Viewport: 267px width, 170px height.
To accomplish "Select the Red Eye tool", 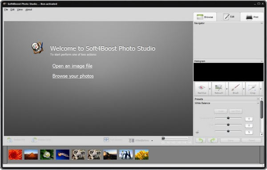I will (202, 89).
